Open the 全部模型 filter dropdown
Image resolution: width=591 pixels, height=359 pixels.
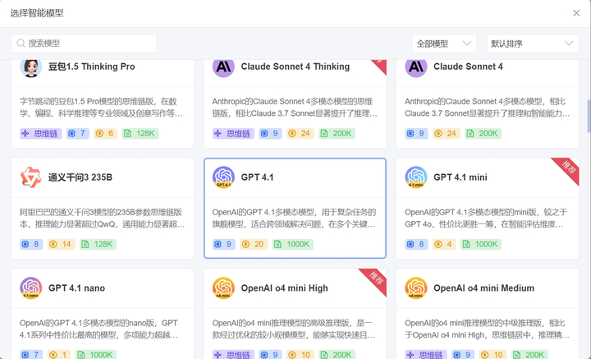[444, 44]
